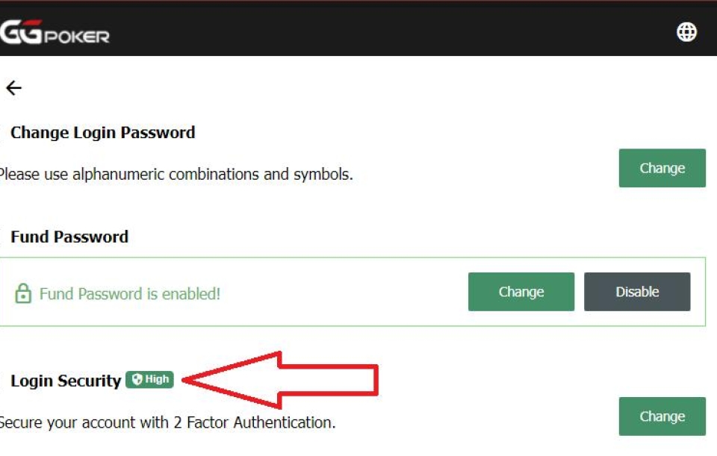Disable the fund password
This screenshot has height=456, width=717.
click(637, 292)
